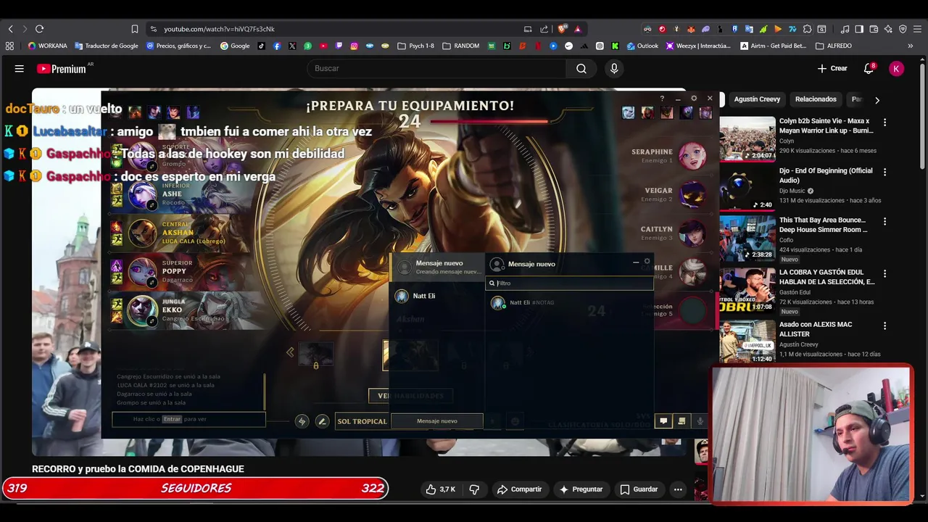Click the Mensaje nuevo button at chat bottom
The image size is (928, 522).
(x=437, y=421)
